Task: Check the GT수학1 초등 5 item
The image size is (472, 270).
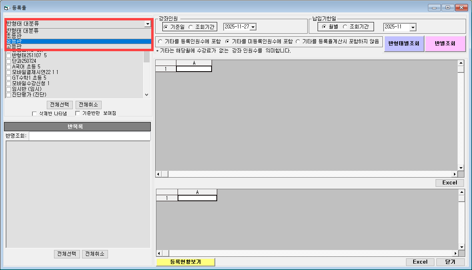Action: (8, 78)
